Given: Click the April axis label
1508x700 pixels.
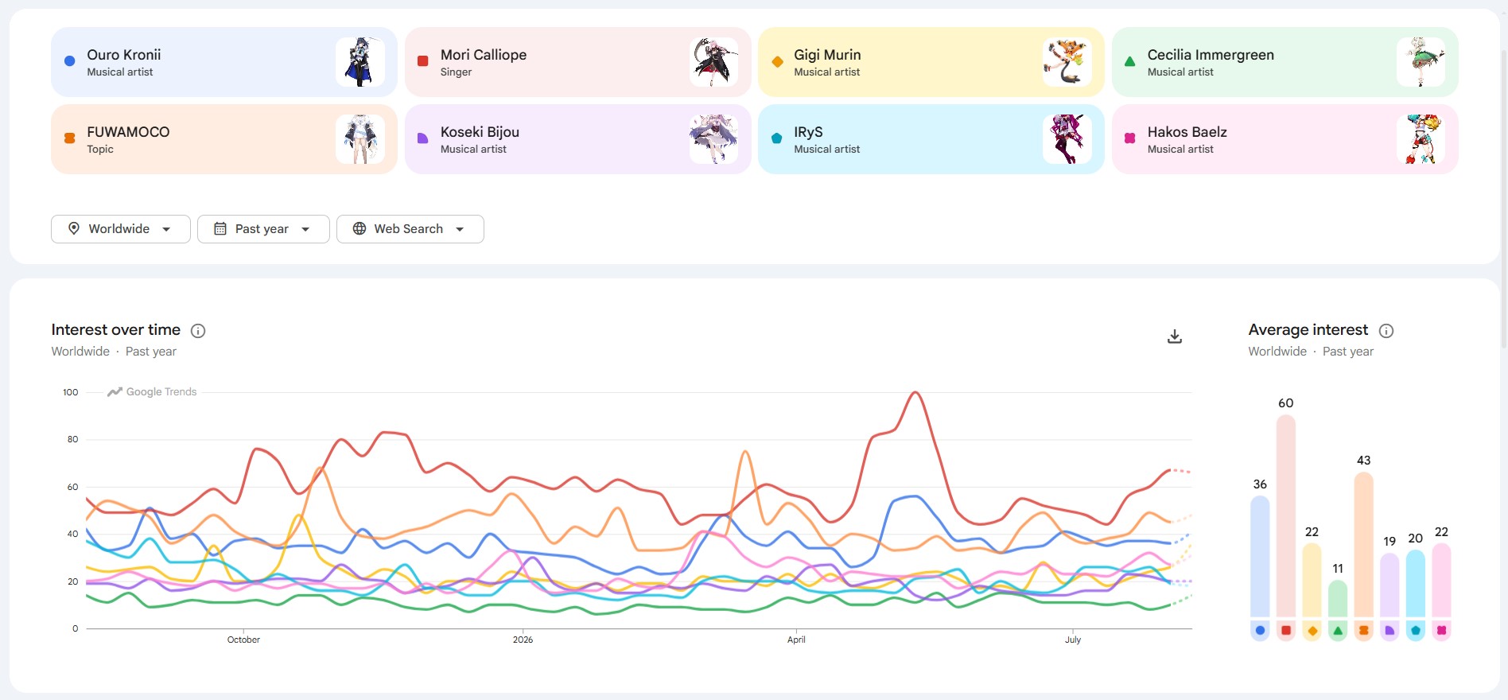Looking at the screenshot, I should tap(796, 640).
